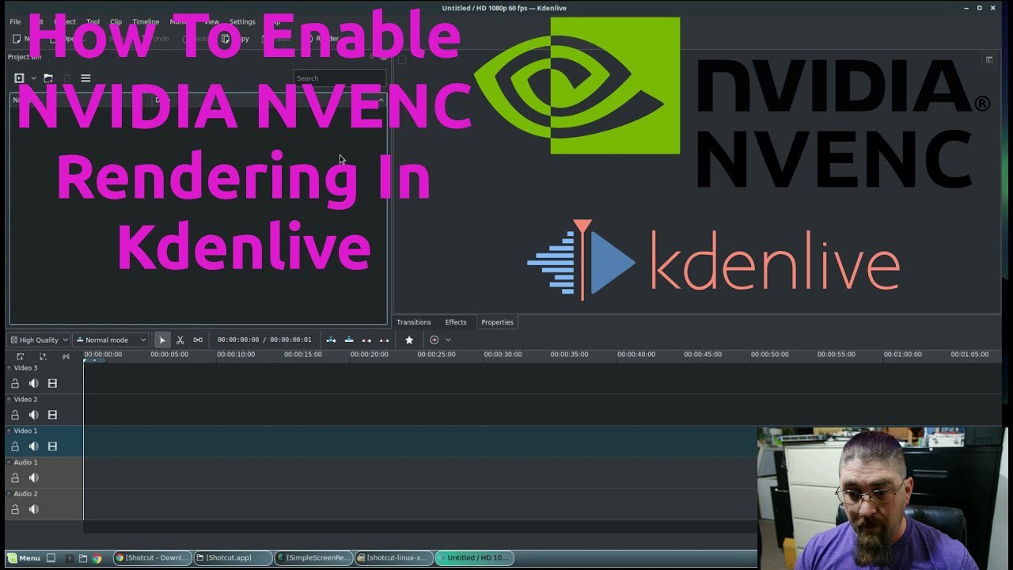Select the Video 2 track label
The image size is (1013, 570).
[25, 399]
